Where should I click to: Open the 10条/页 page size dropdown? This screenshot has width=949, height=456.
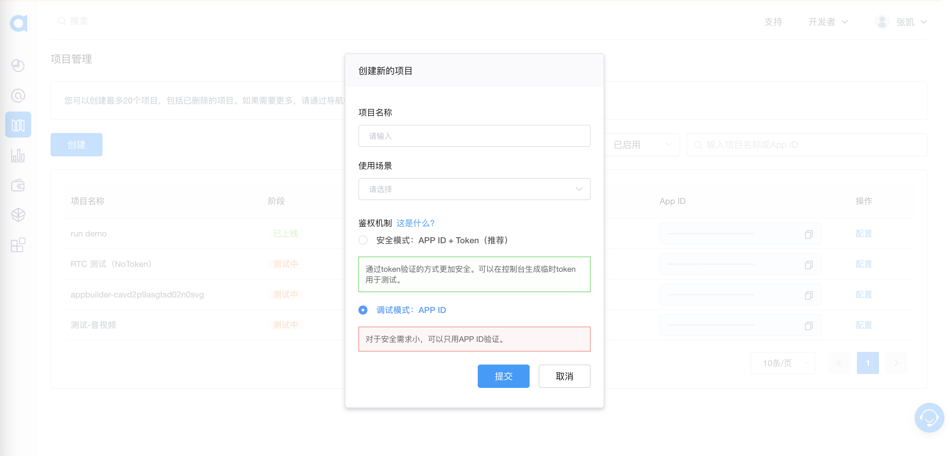(783, 363)
